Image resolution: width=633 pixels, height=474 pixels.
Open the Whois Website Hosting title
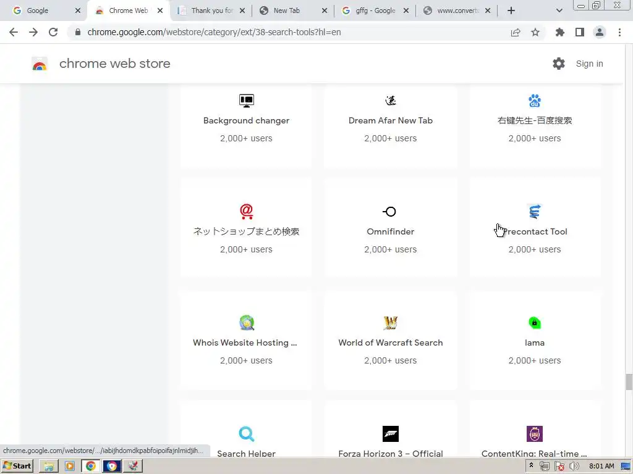245,343
